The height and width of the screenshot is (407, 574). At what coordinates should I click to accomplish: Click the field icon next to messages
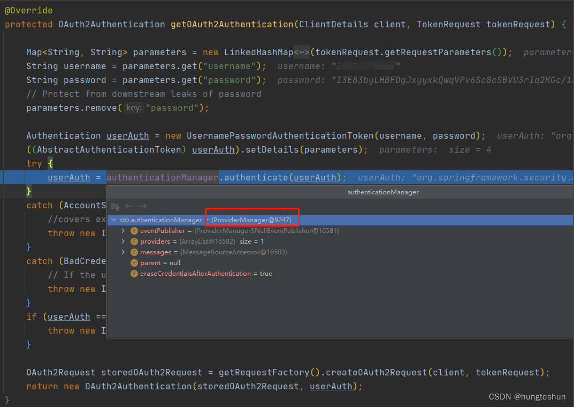point(133,252)
